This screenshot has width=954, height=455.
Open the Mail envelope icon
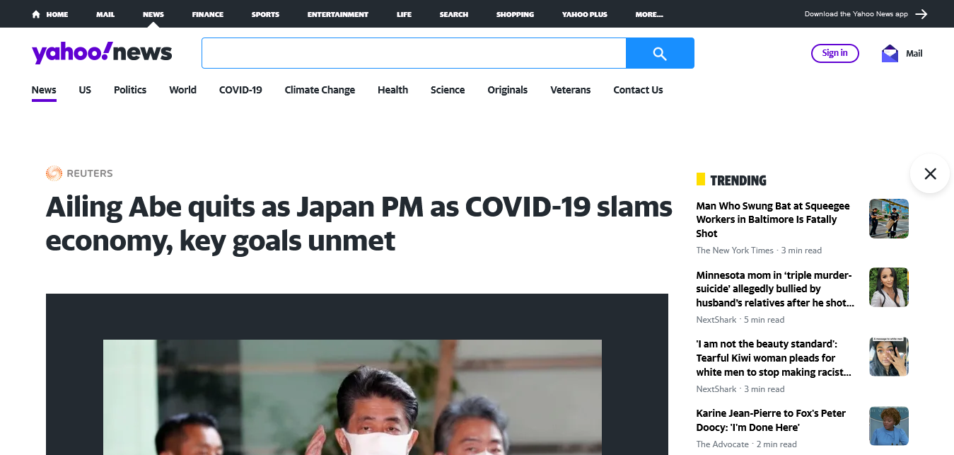point(890,53)
